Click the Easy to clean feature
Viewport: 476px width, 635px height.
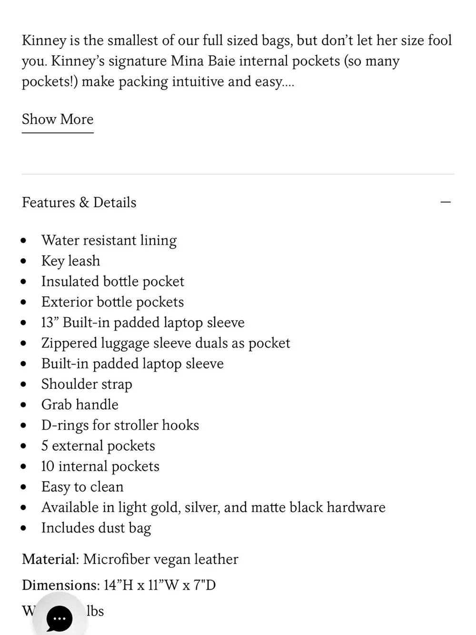[x=82, y=486]
